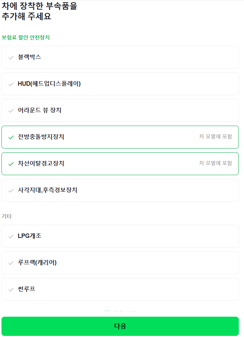Deselect the 차선이탈경고장치 option

click(x=120, y=163)
